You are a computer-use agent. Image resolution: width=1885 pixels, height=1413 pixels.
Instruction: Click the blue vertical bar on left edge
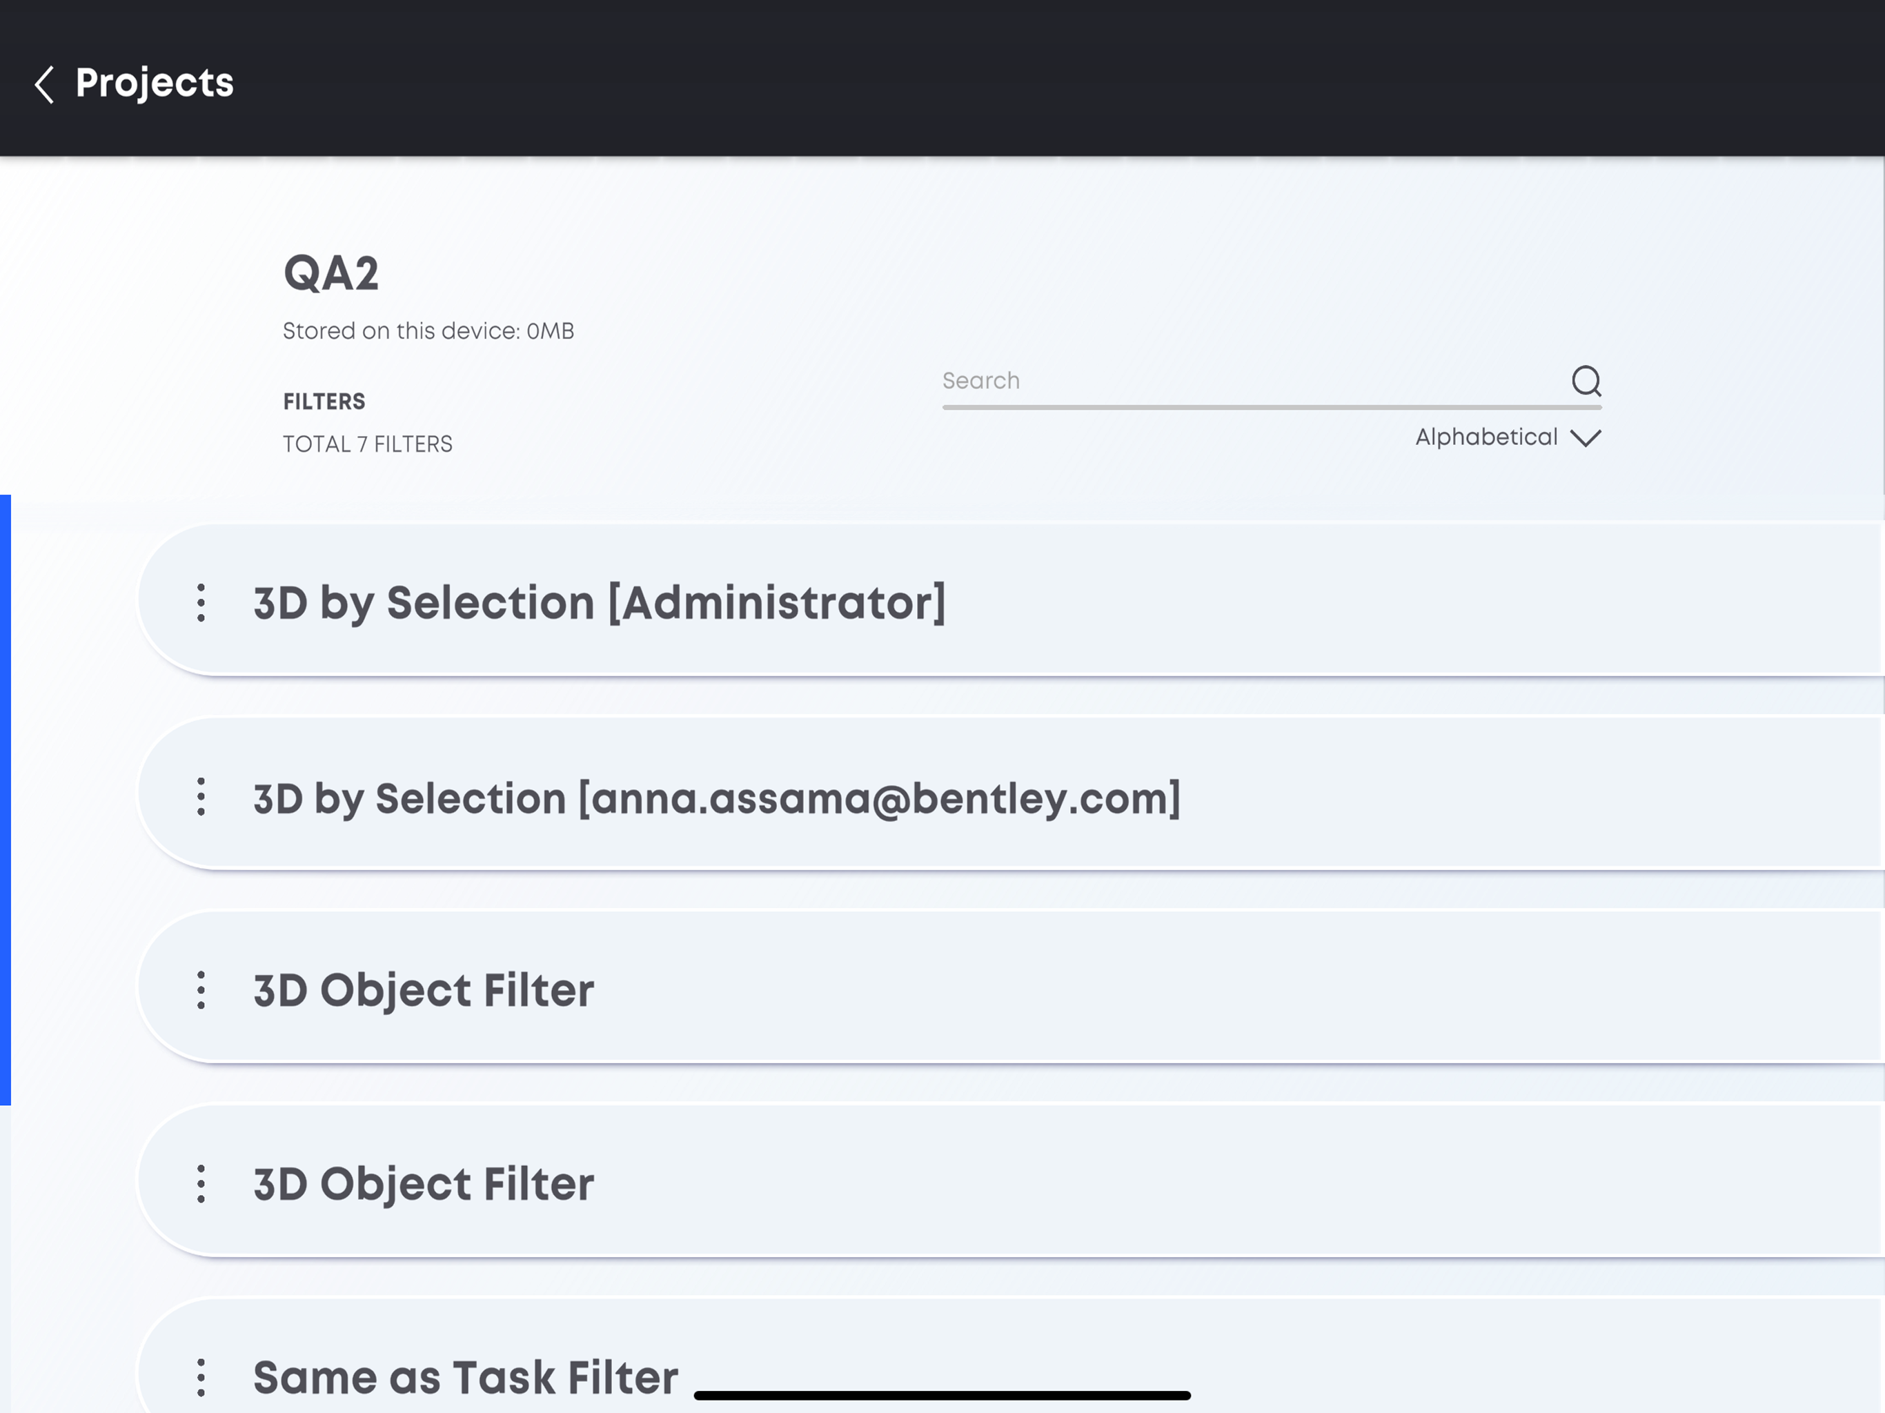point(5,800)
